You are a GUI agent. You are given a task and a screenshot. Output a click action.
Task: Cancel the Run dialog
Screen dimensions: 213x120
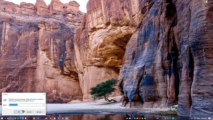29,112
